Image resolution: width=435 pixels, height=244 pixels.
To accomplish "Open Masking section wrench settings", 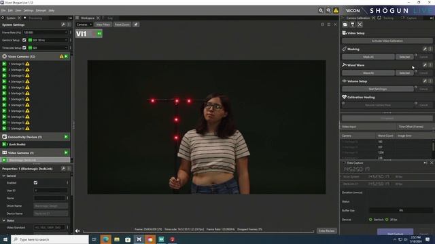I will pos(425,49).
